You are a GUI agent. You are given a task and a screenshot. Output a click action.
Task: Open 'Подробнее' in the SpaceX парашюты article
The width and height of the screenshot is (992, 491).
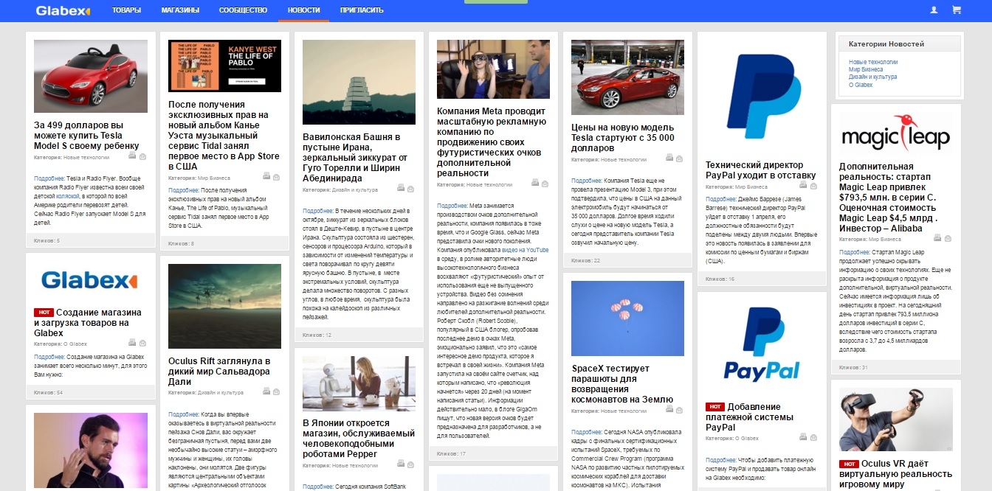(585, 431)
